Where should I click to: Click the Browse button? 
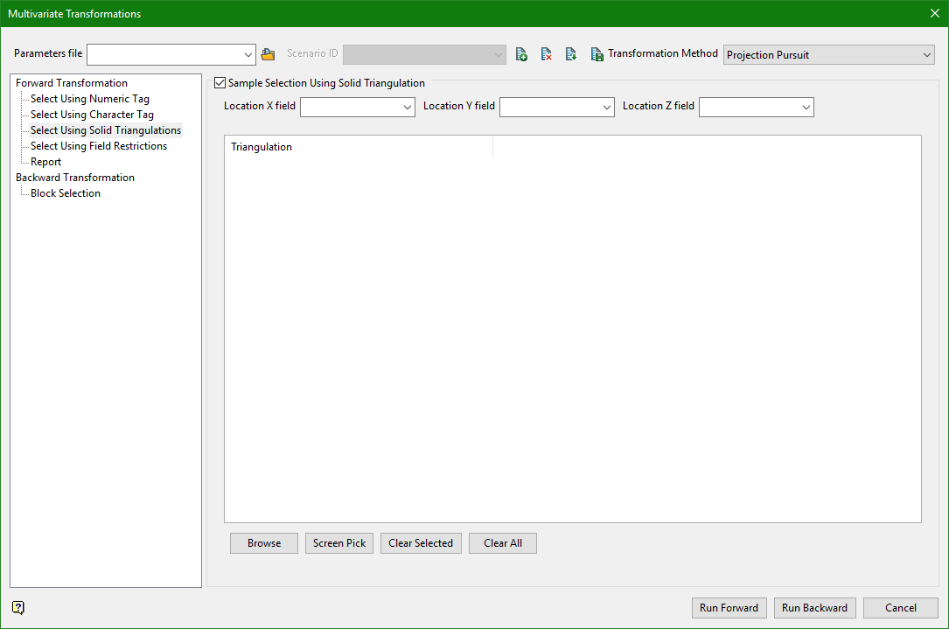264,543
